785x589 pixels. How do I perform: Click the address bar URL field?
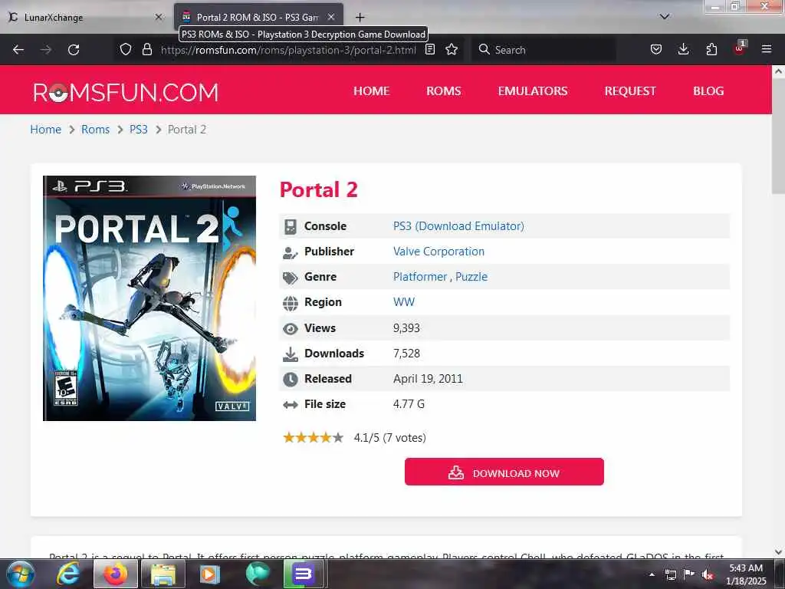pos(288,50)
